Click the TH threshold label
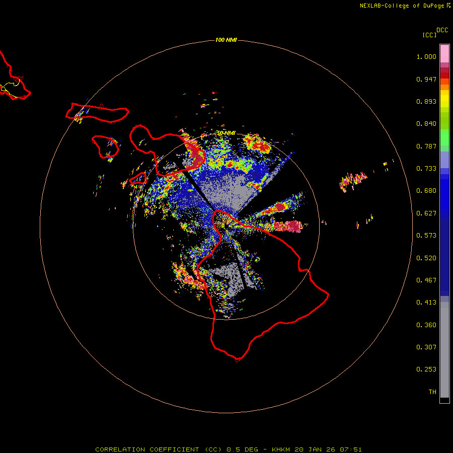The image size is (453, 453). pos(432,392)
